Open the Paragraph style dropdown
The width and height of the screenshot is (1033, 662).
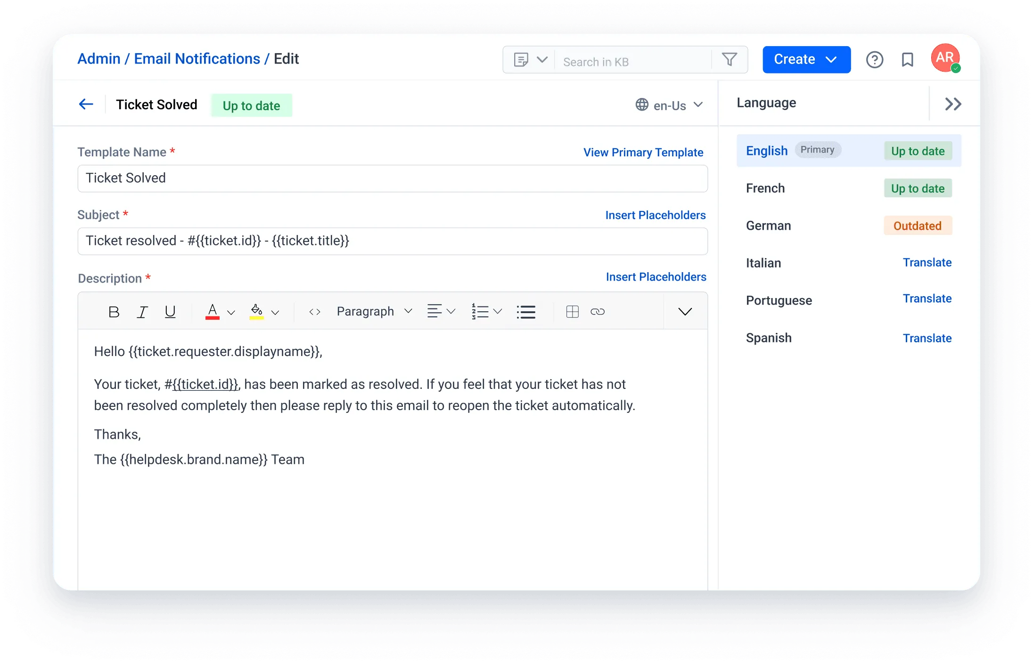pos(372,311)
